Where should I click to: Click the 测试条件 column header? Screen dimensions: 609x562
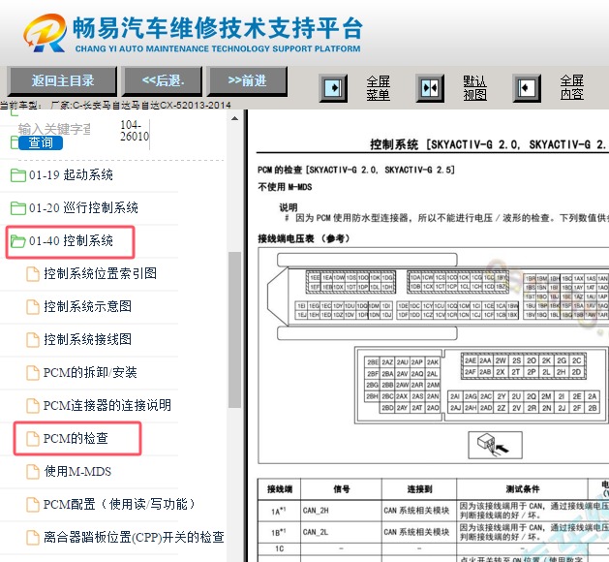522,489
